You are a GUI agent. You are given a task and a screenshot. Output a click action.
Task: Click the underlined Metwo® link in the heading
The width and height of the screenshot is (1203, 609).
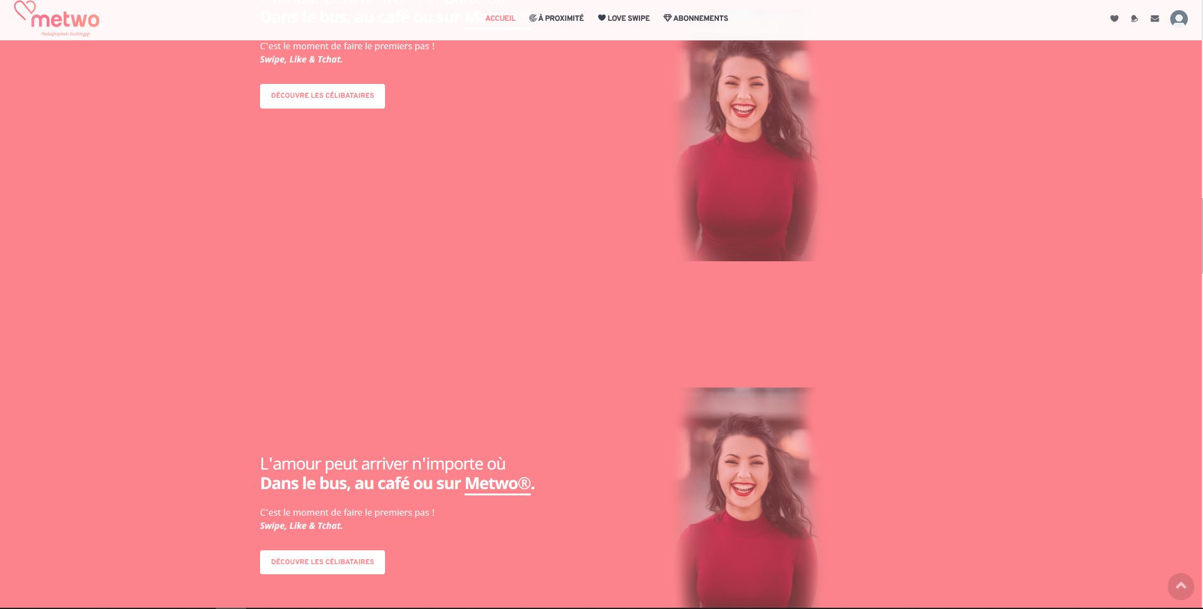497,484
